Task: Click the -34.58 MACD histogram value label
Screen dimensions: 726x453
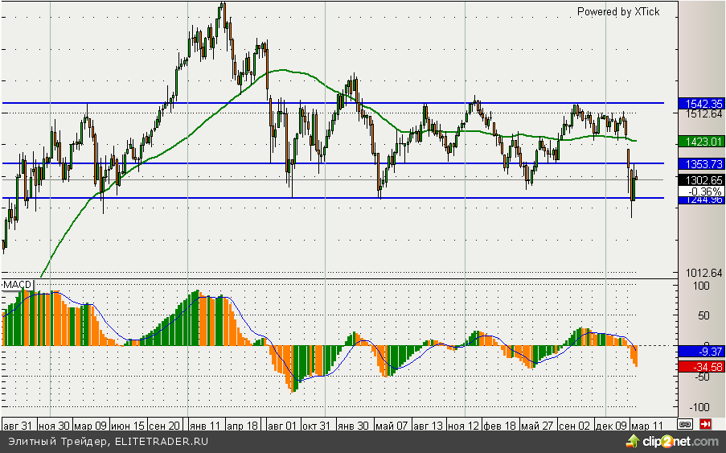Action: click(x=701, y=367)
